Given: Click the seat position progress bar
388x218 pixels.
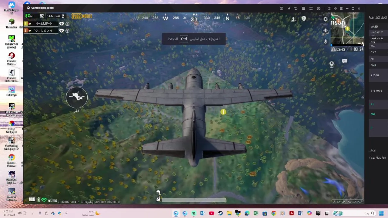Looking at the screenshot, I should click(194, 200).
